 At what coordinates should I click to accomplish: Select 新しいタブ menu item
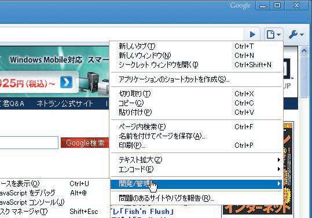(196, 46)
